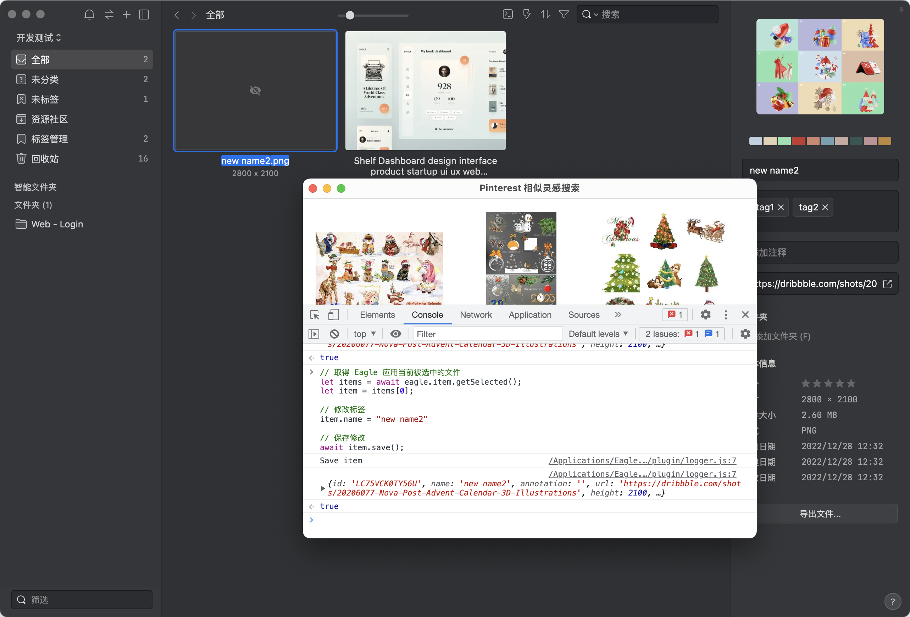Toggle the device toolbar in DevTools
Screen dimensions: 910x617
pyautogui.click(x=333, y=315)
